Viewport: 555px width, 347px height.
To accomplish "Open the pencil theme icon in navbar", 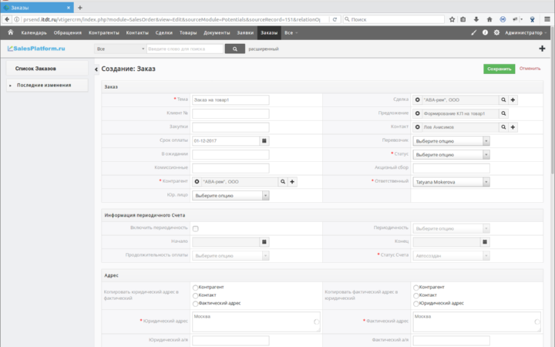I will click(x=473, y=32).
